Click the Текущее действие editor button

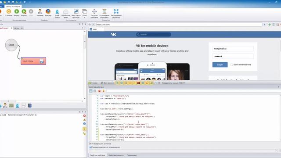click(94, 14)
